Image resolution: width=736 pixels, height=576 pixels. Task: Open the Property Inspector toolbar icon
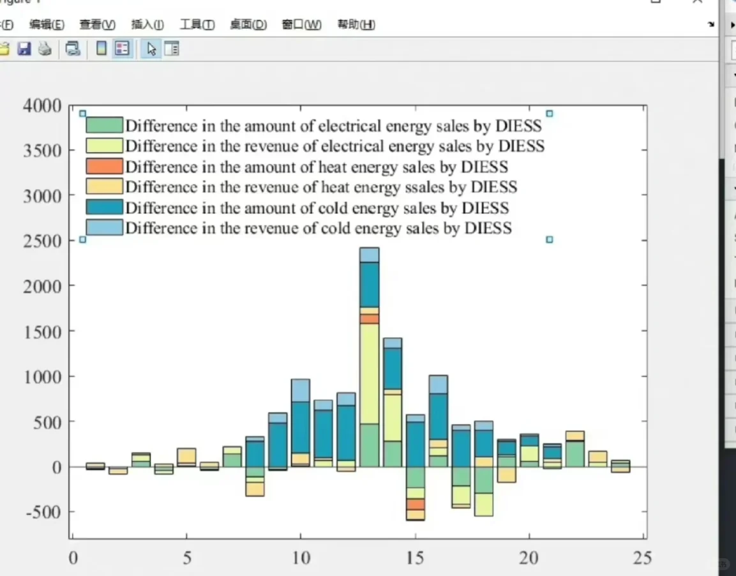click(x=172, y=49)
